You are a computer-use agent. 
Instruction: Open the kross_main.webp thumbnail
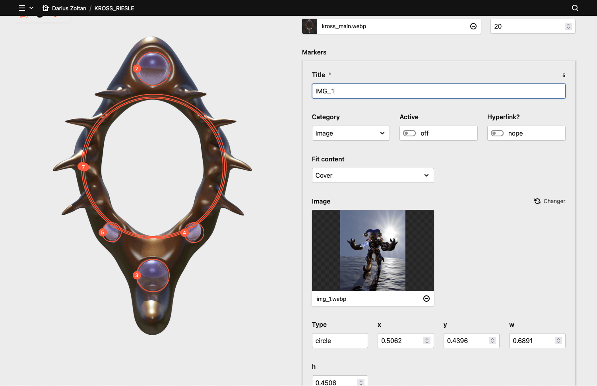(310, 26)
